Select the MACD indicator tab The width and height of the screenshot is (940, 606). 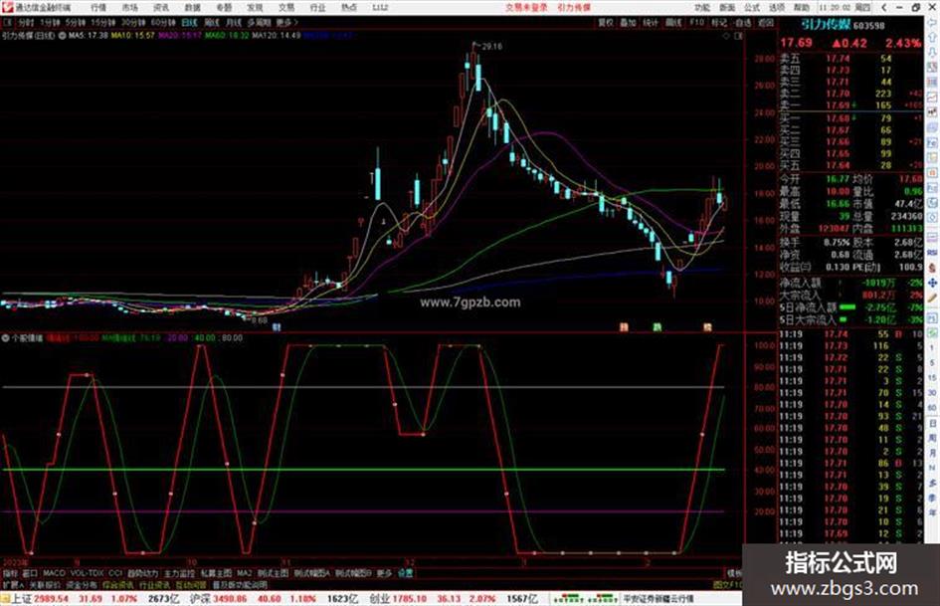[x=54, y=573]
